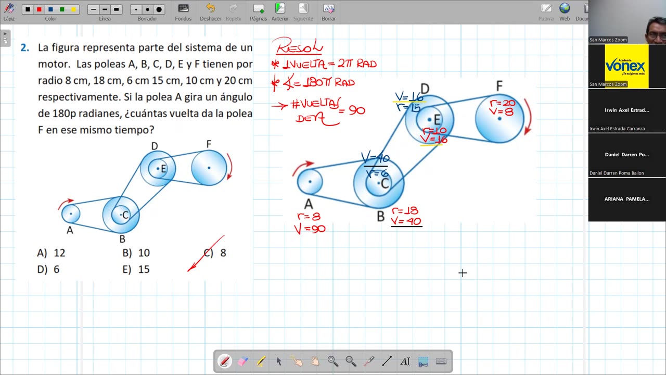The width and height of the screenshot is (666, 375).
Task: Click Daniel Darren Poma participant tile
Action: point(627,155)
